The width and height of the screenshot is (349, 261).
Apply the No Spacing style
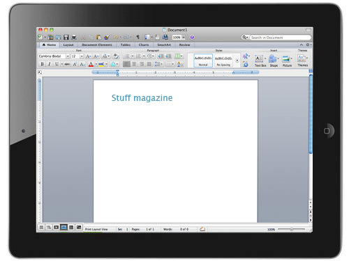[x=223, y=61]
